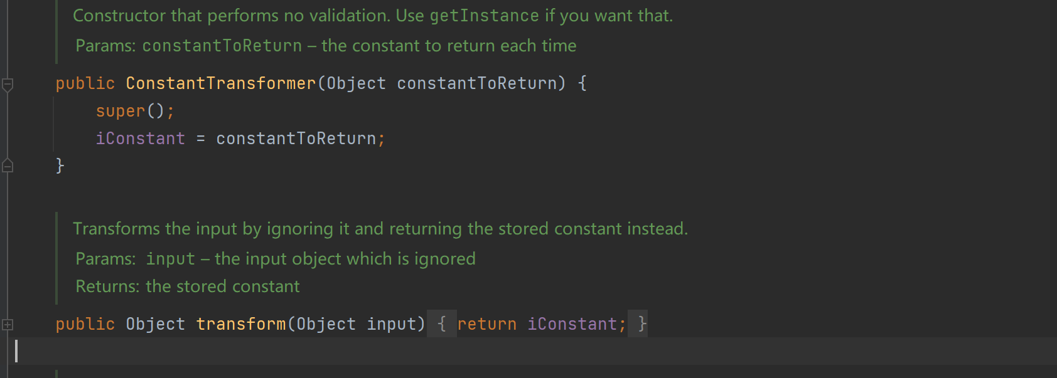The image size is (1057, 378).
Task: Place caret on the super() call
Action: coord(135,111)
